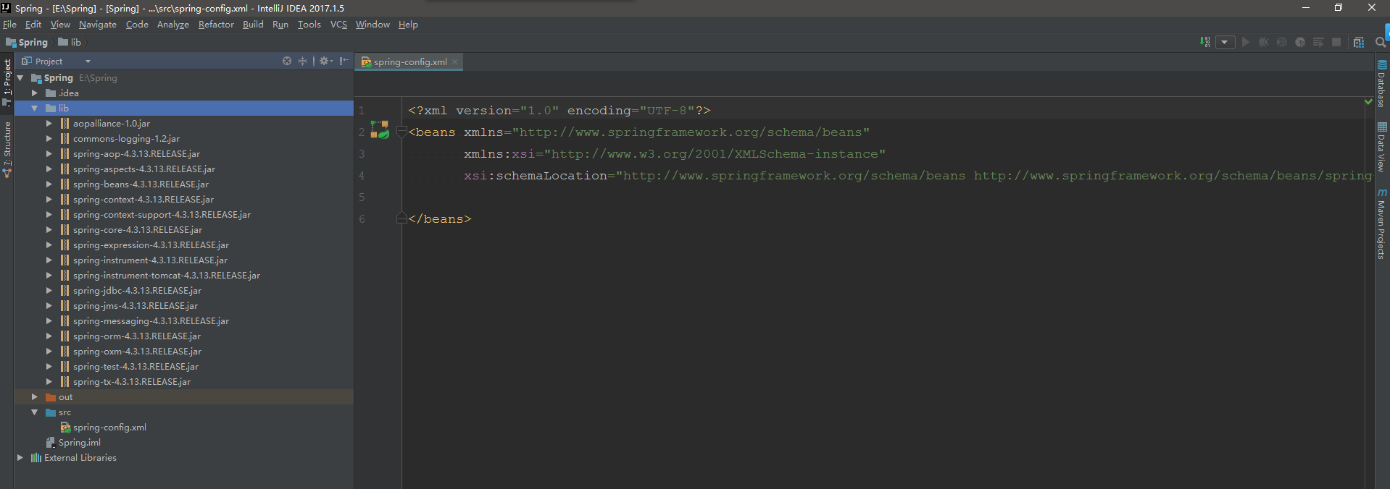Toggle the Structure side tab
The image size is (1390, 489).
point(7,149)
